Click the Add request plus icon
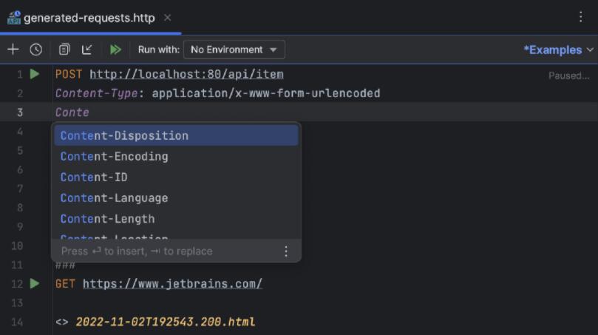Image resolution: width=598 pixels, height=335 pixels. tap(13, 50)
